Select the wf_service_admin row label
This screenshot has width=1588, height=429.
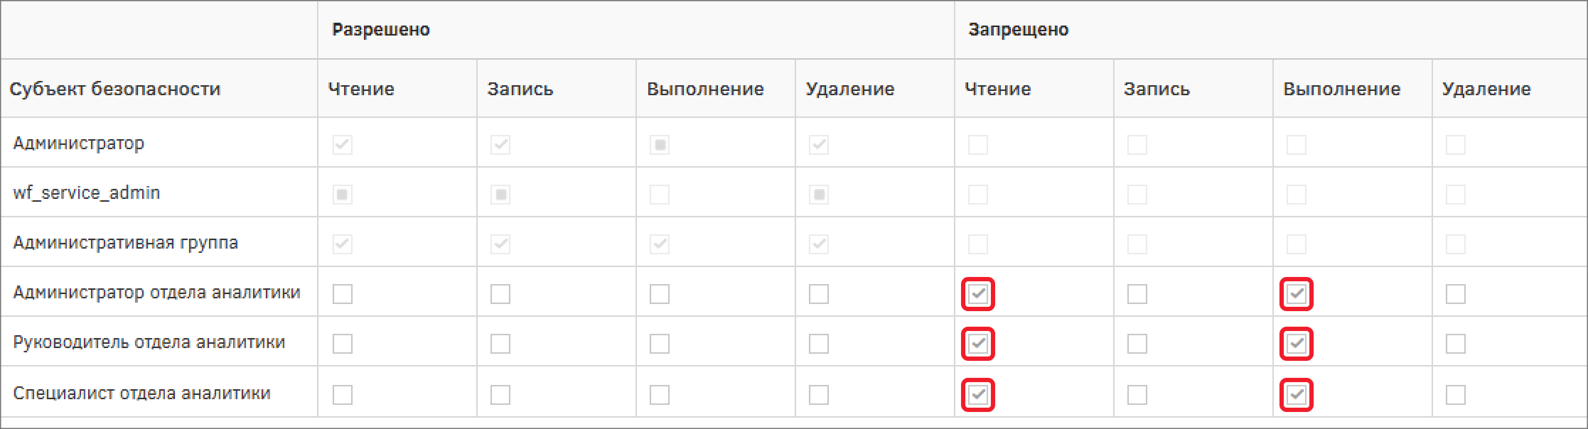click(x=87, y=192)
